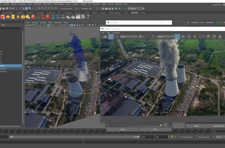The height and width of the screenshot is (148, 225).
Task: Click the add snapshot plus icon in Render View
Action: pos(214,37)
